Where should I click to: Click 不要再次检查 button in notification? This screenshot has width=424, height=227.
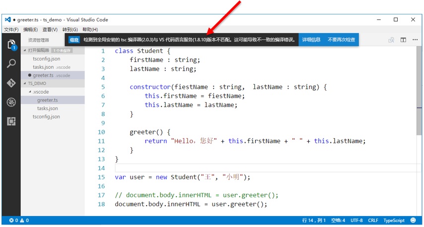click(x=341, y=40)
